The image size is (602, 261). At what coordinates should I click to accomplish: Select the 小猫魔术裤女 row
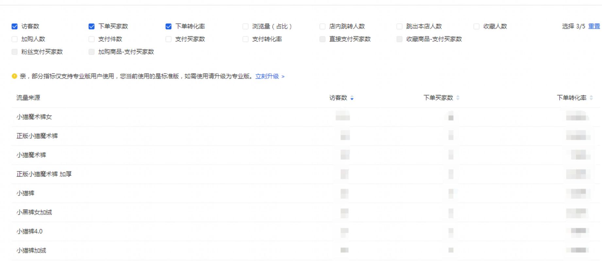tap(306, 117)
